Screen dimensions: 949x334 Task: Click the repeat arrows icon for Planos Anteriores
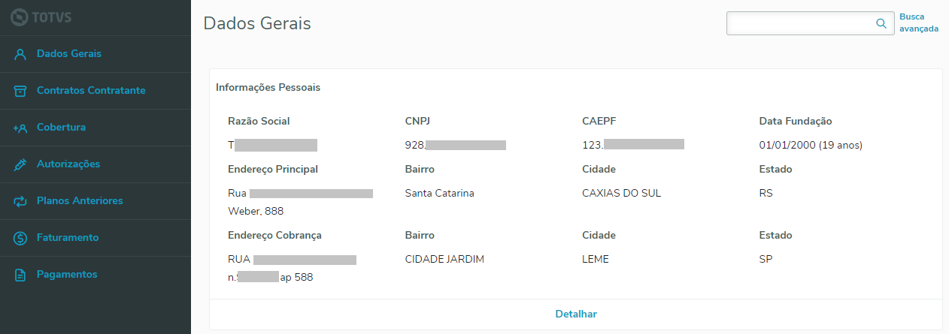click(20, 201)
